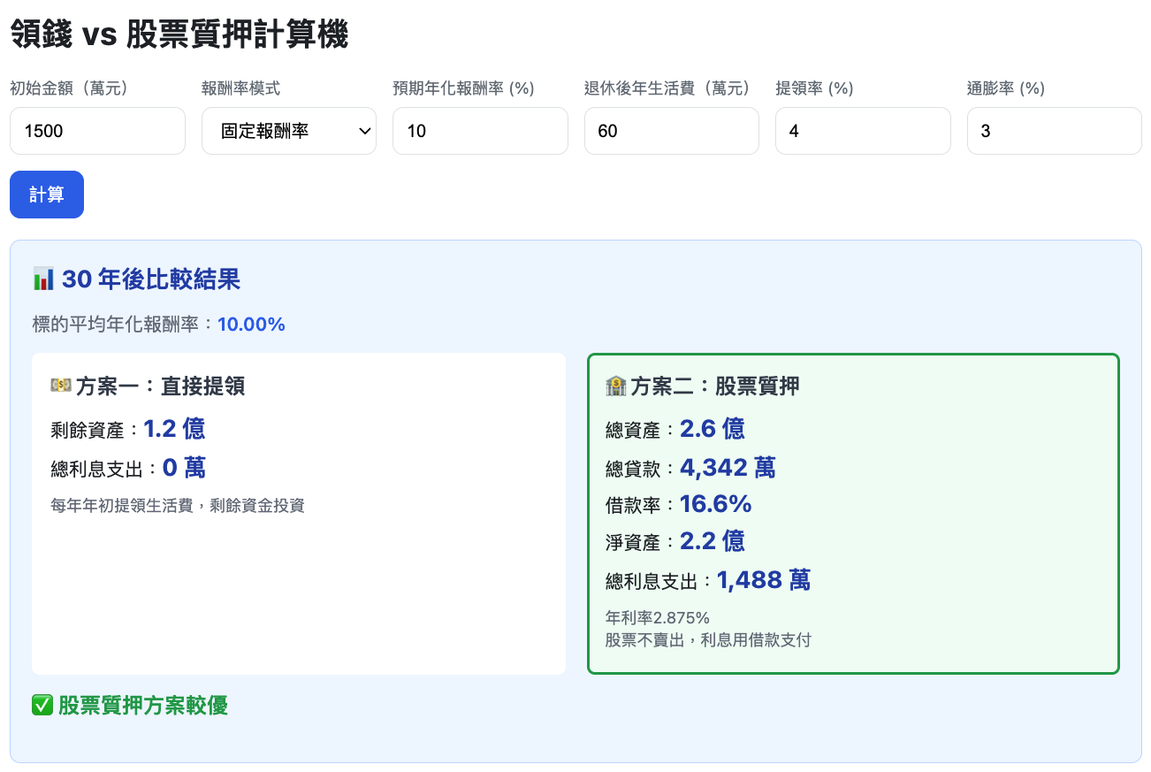The height and width of the screenshot is (772, 1151).
Task: Click the bank icon next to 方案二
Action: click(615, 386)
